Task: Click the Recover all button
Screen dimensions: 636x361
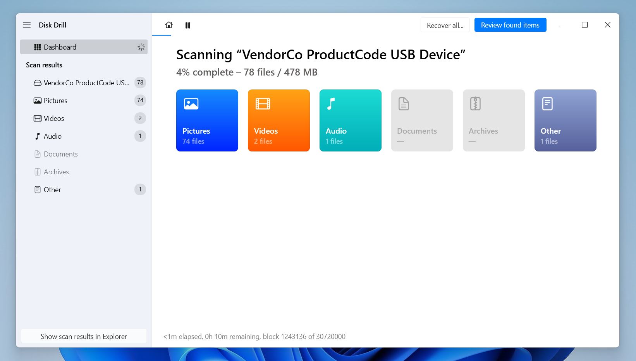Action: tap(445, 25)
